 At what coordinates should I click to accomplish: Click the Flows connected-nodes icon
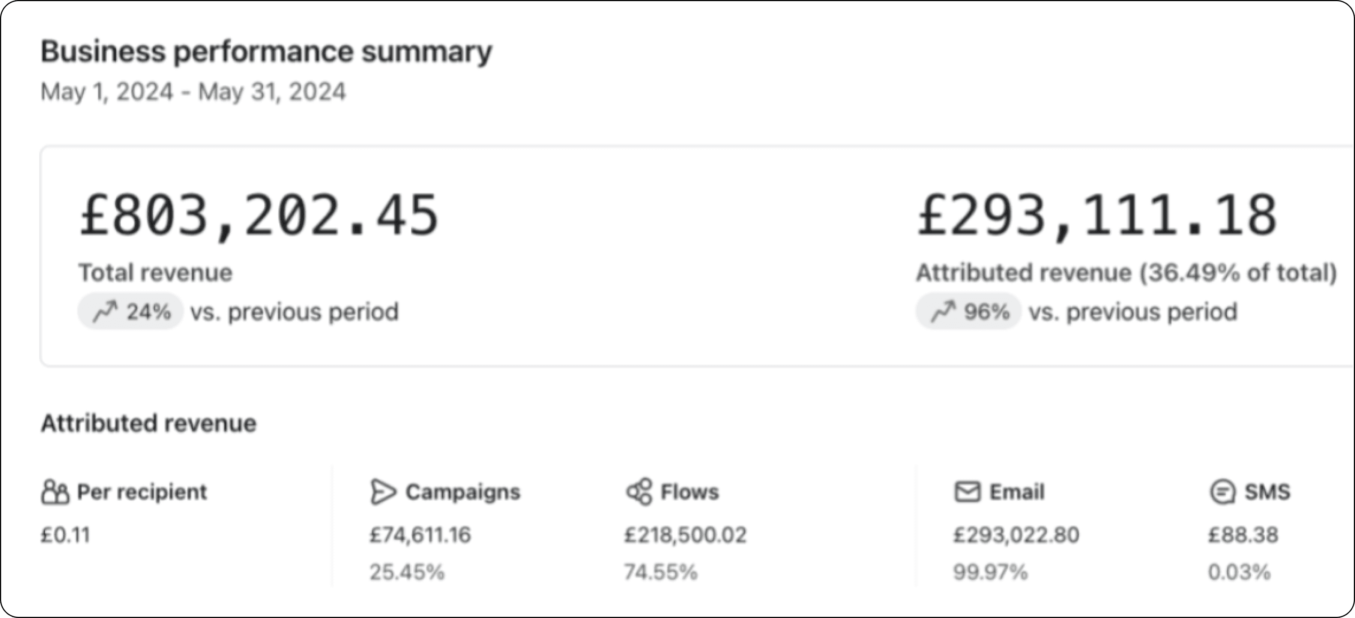tap(639, 492)
